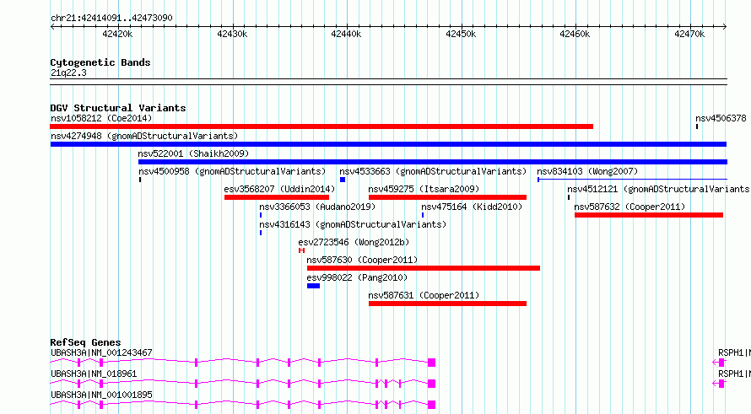The height and width of the screenshot is (414, 751).
Task: Open the nsv1058212 (Coe2014) label
Action: pyautogui.click(x=101, y=118)
